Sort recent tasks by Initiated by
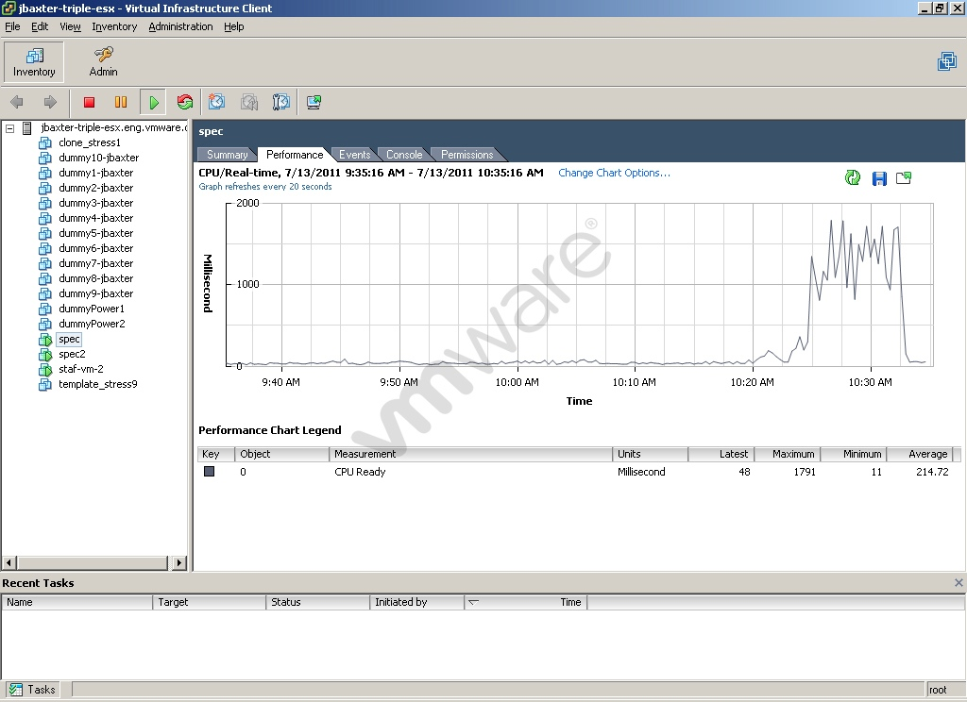The height and width of the screenshot is (702, 967). pyautogui.click(x=416, y=602)
